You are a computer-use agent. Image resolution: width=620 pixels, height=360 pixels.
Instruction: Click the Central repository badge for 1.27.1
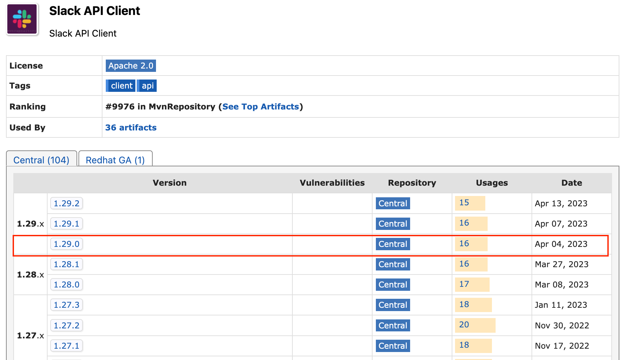pos(393,346)
